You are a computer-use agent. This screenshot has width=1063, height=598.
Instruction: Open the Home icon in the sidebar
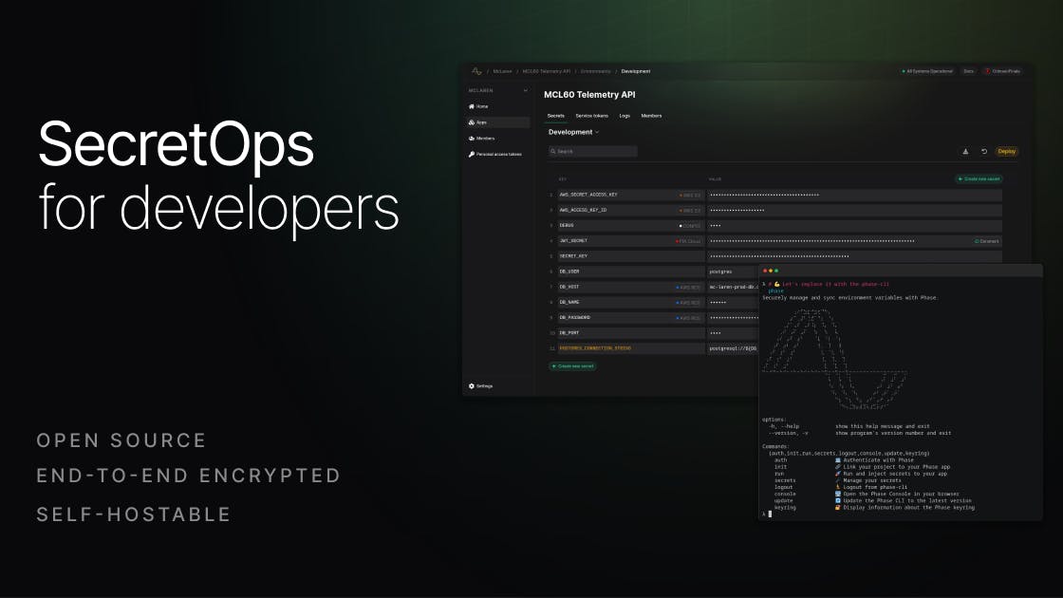(471, 106)
